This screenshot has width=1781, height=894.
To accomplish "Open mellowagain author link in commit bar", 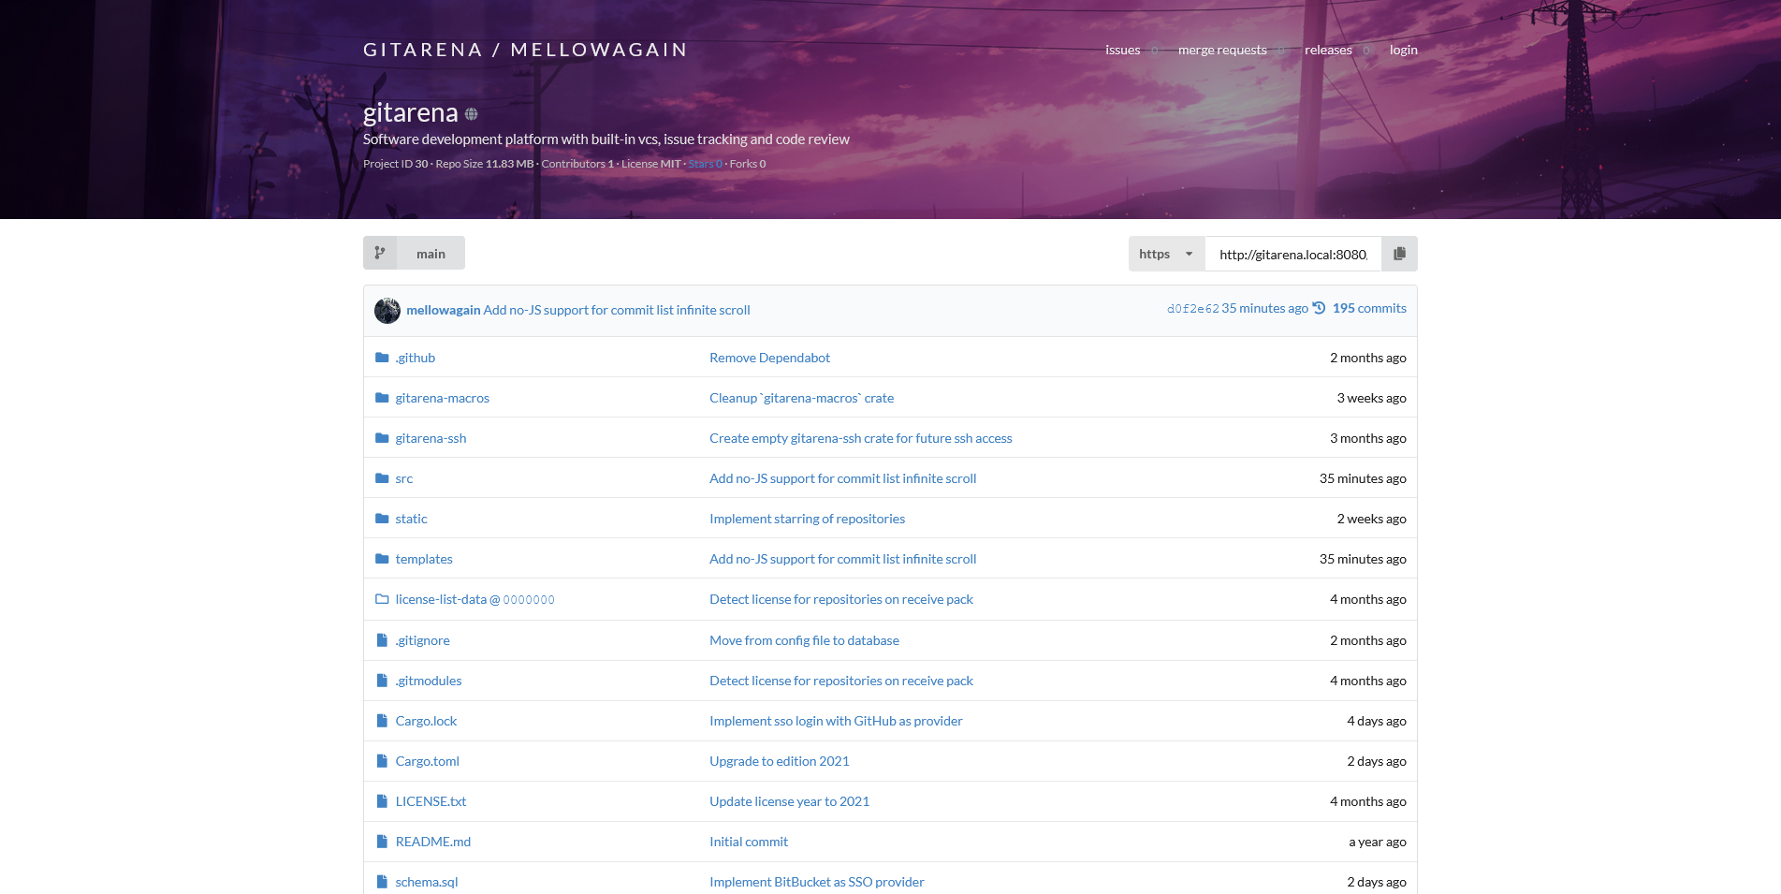I will (444, 310).
